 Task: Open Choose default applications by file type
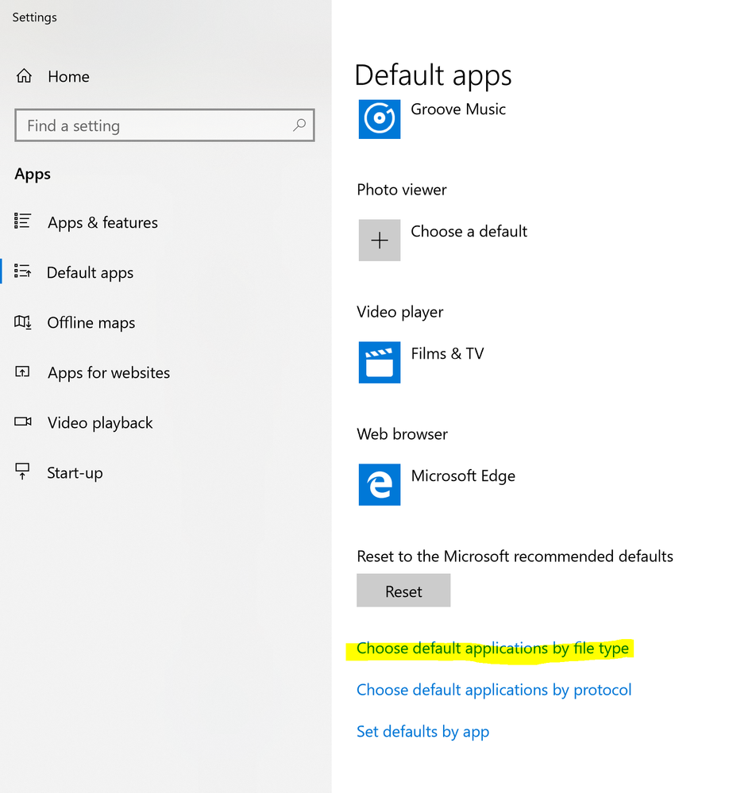click(493, 649)
